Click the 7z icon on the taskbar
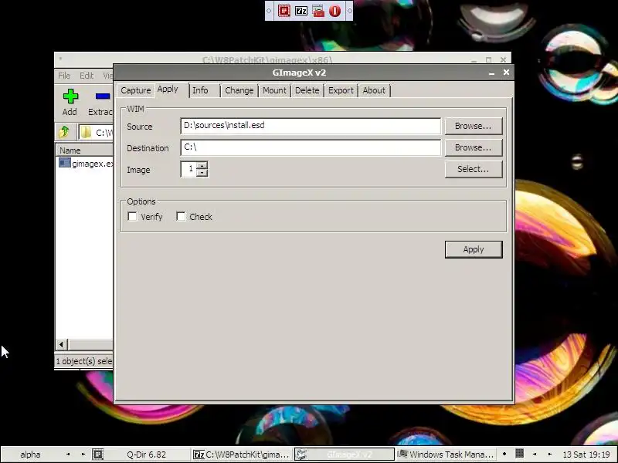618x463 pixels. click(x=199, y=455)
